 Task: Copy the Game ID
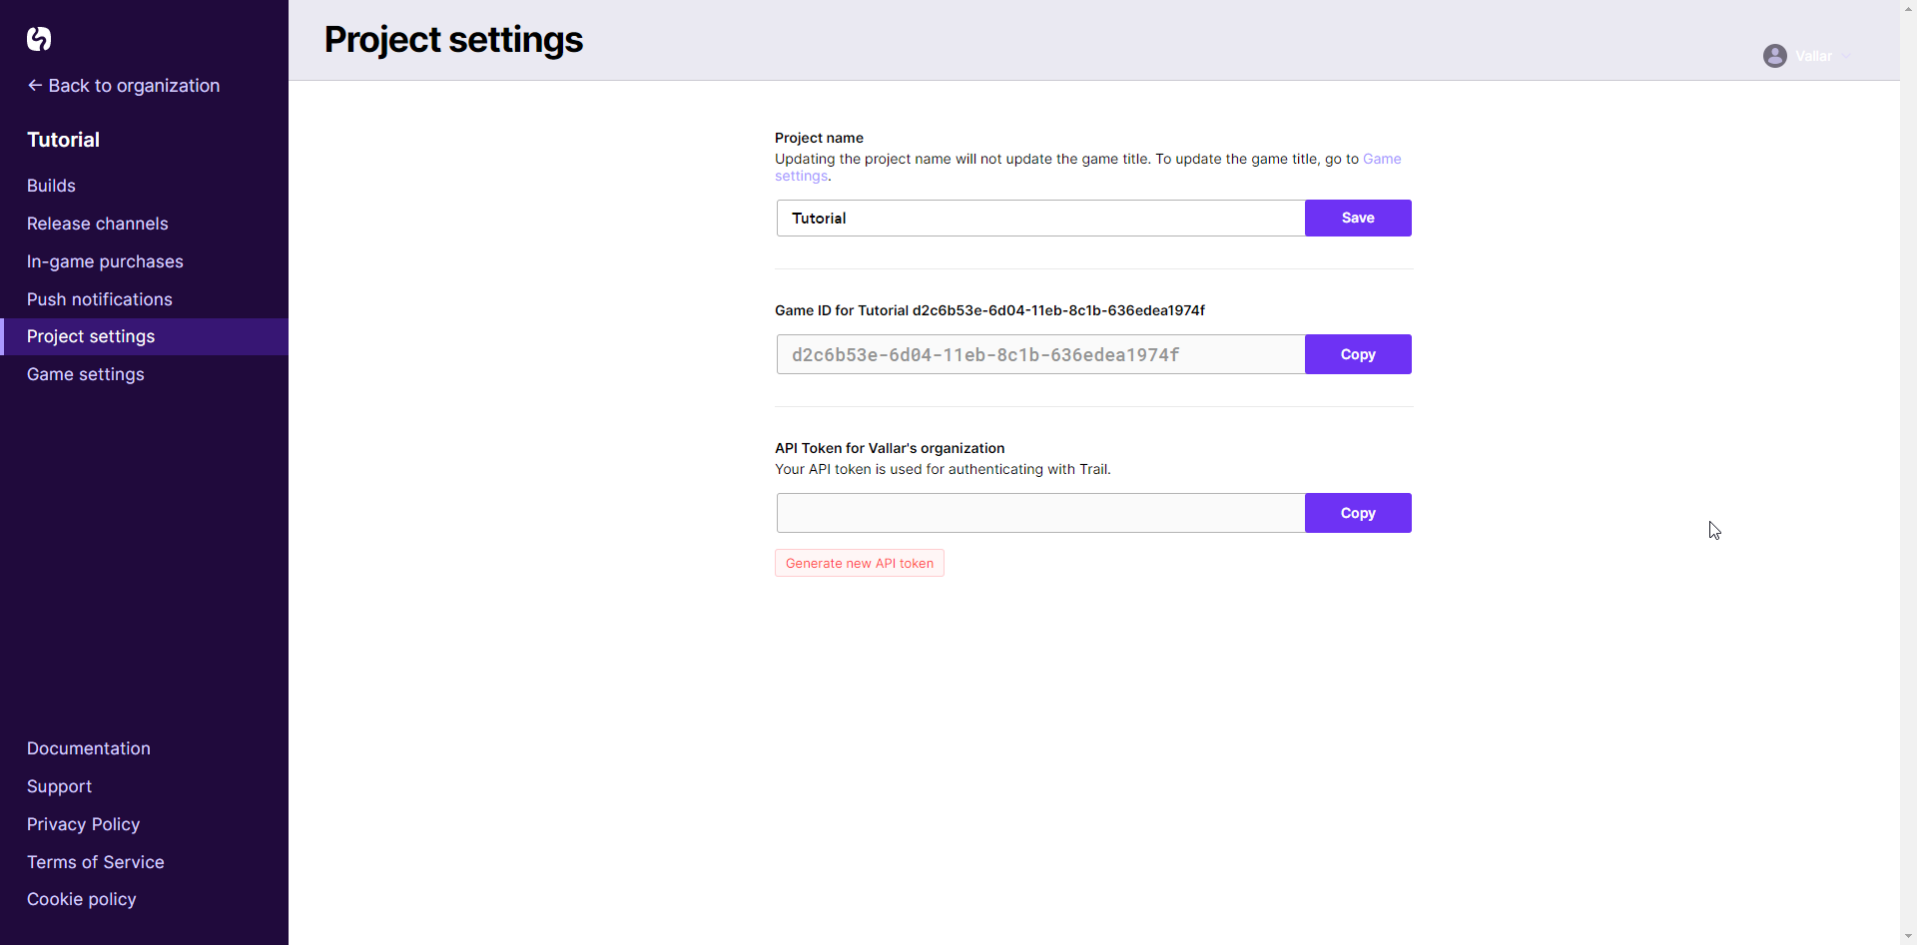[x=1358, y=354]
